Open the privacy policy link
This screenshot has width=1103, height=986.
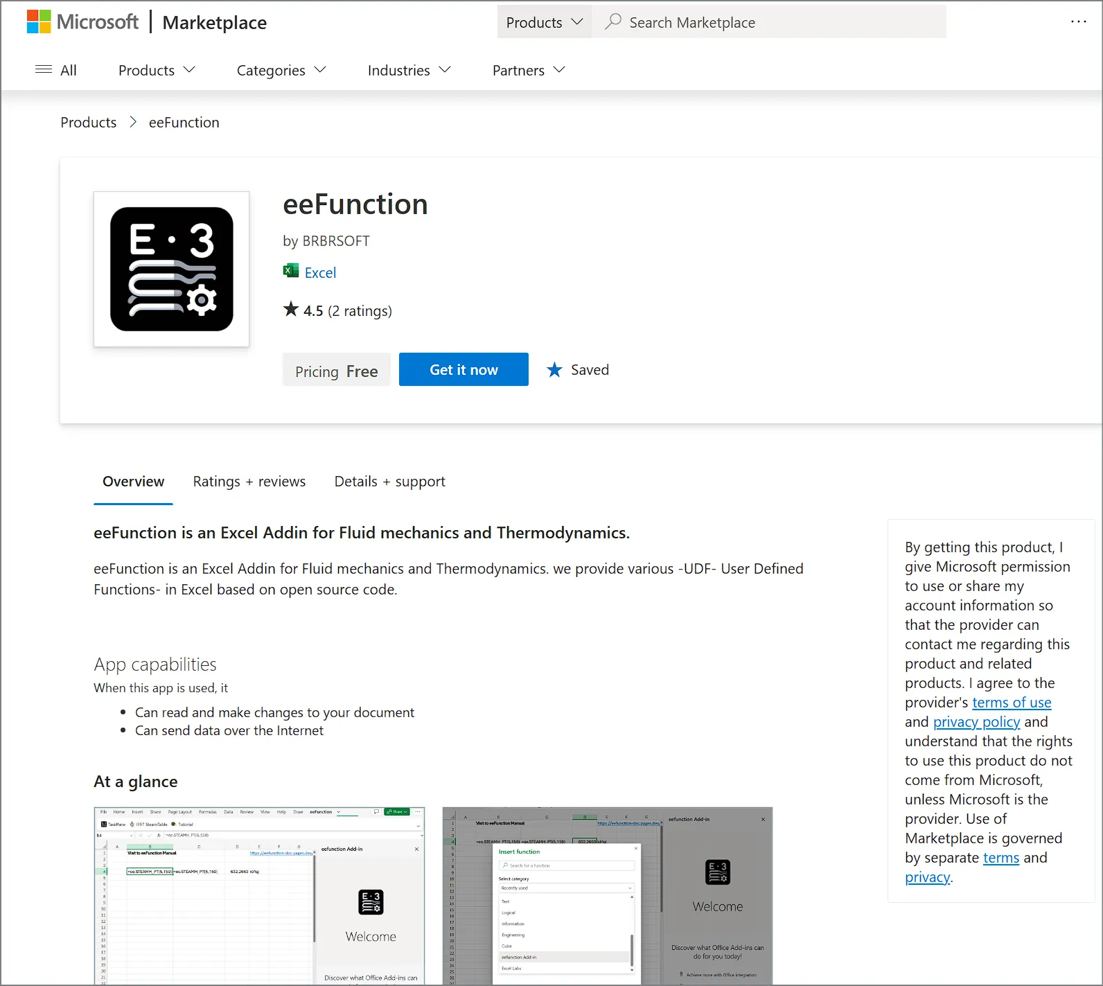(x=976, y=722)
